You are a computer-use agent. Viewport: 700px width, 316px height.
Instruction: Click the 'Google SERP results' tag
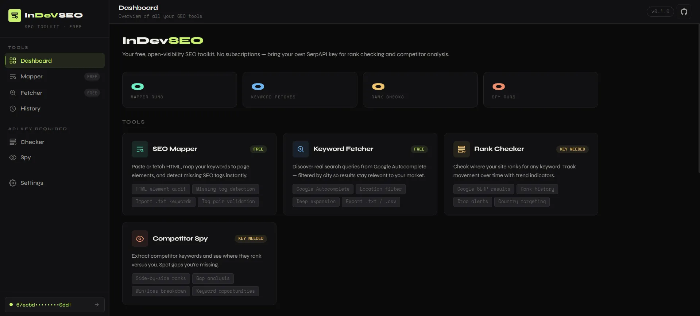tap(484, 189)
